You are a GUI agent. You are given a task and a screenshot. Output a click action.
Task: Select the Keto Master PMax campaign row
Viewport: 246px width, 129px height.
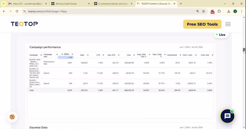pos(120,63)
